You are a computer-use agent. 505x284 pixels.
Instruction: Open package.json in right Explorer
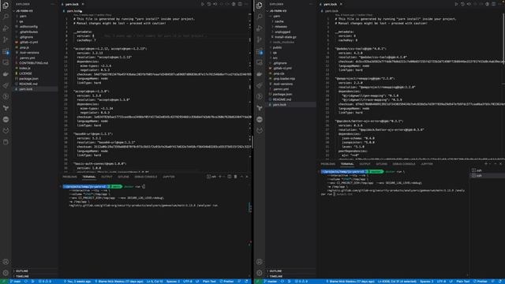(x=282, y=94)
